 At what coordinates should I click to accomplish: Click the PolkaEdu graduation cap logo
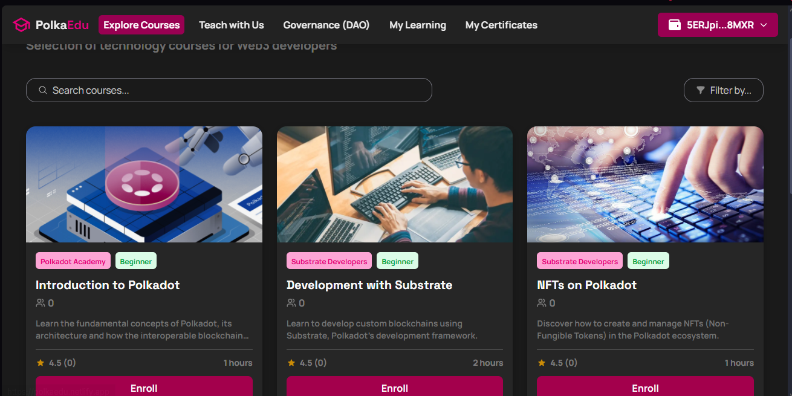(x=21, y=25)
